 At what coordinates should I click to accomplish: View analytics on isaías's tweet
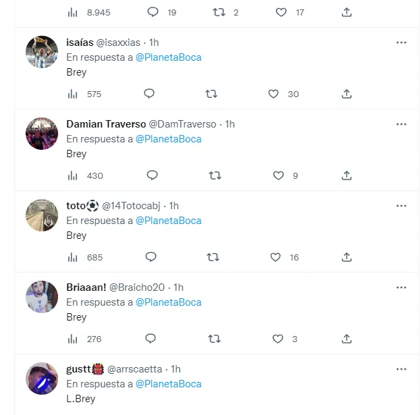pyautogui.click(x=73, y=94)
